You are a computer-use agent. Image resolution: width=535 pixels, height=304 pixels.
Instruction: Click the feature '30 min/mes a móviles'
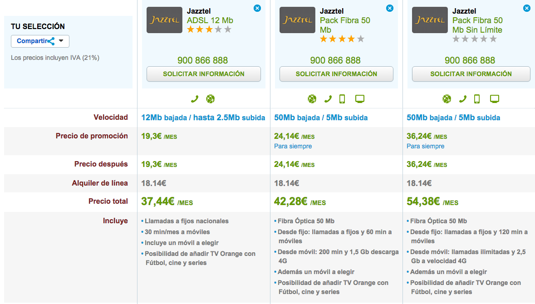(177, 232)
